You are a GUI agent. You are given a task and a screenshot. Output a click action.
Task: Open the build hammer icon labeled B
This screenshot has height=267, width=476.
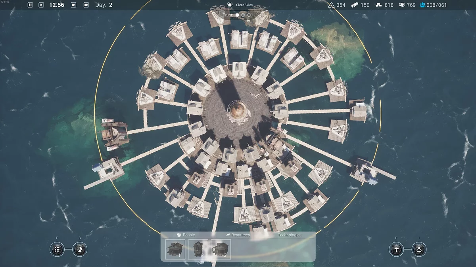tap(396, 249)
